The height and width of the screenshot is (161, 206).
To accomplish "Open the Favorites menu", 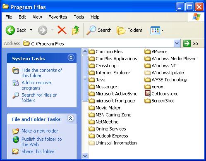I will [x=58, y=17].
